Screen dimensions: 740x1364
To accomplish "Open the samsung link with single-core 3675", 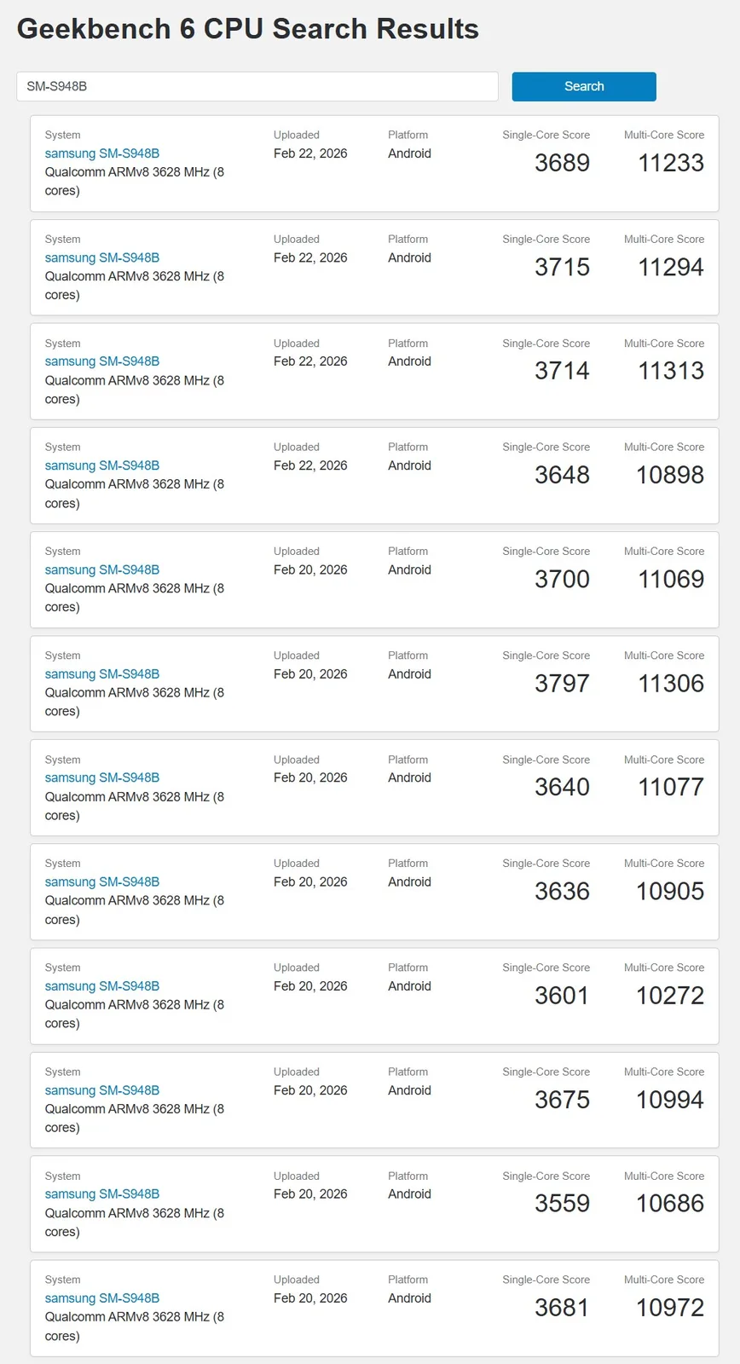I will pyautogui.click(x=102, y=1090).
